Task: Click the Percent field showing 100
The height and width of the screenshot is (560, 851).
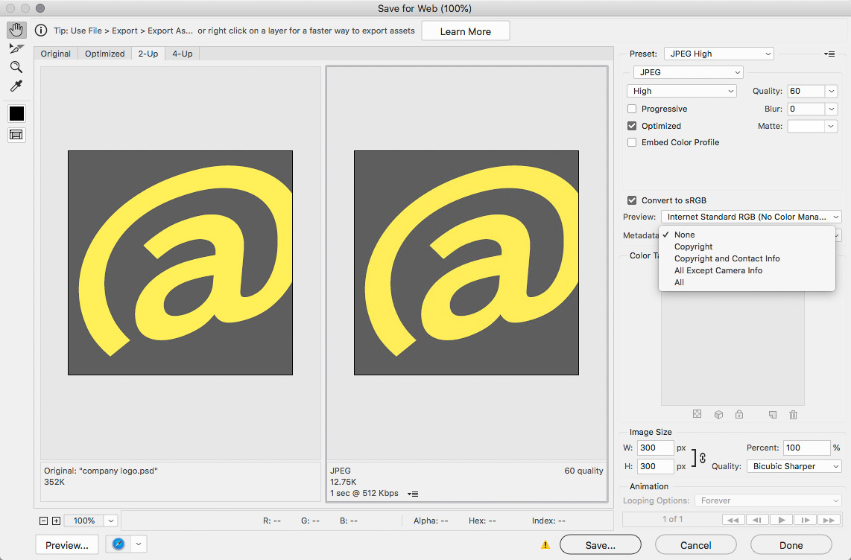Action: pos(806,448)
